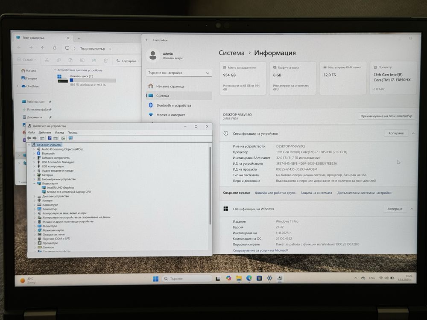Show hidden tray icons chevron
Viewport: 427px width, 320px height.
356,278
